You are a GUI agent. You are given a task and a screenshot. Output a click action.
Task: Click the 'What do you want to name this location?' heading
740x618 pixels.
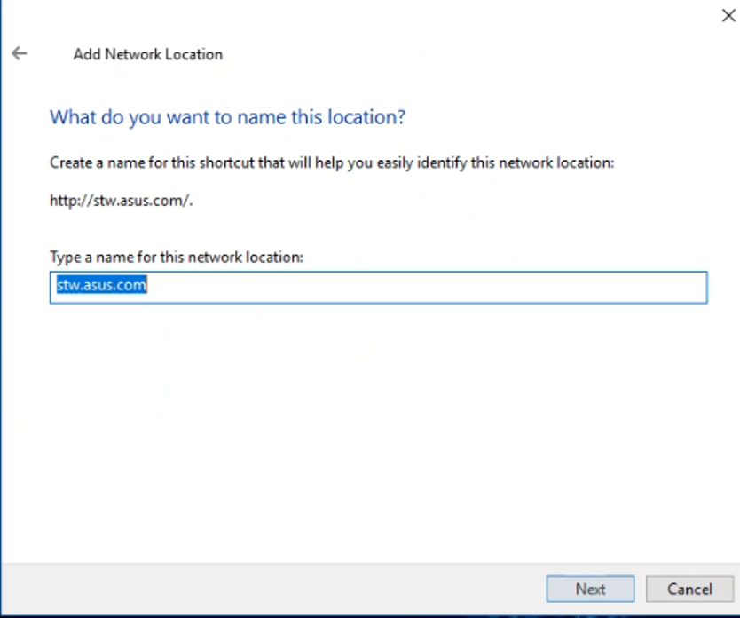(227, 117)
